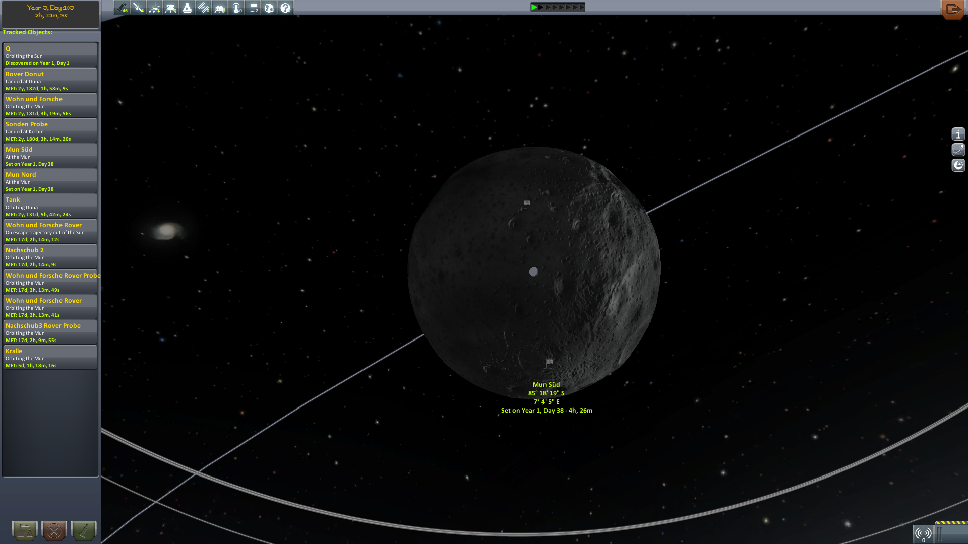Viewport: 968px width, 544px height.
Task: Toggle the probes filter icon
Action: tap(138, 8)
